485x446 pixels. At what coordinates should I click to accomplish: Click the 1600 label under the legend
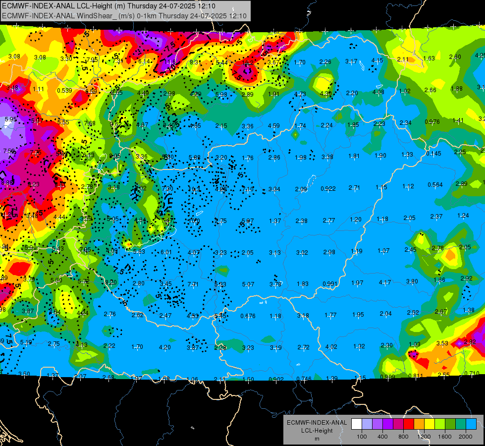(444, 437)
